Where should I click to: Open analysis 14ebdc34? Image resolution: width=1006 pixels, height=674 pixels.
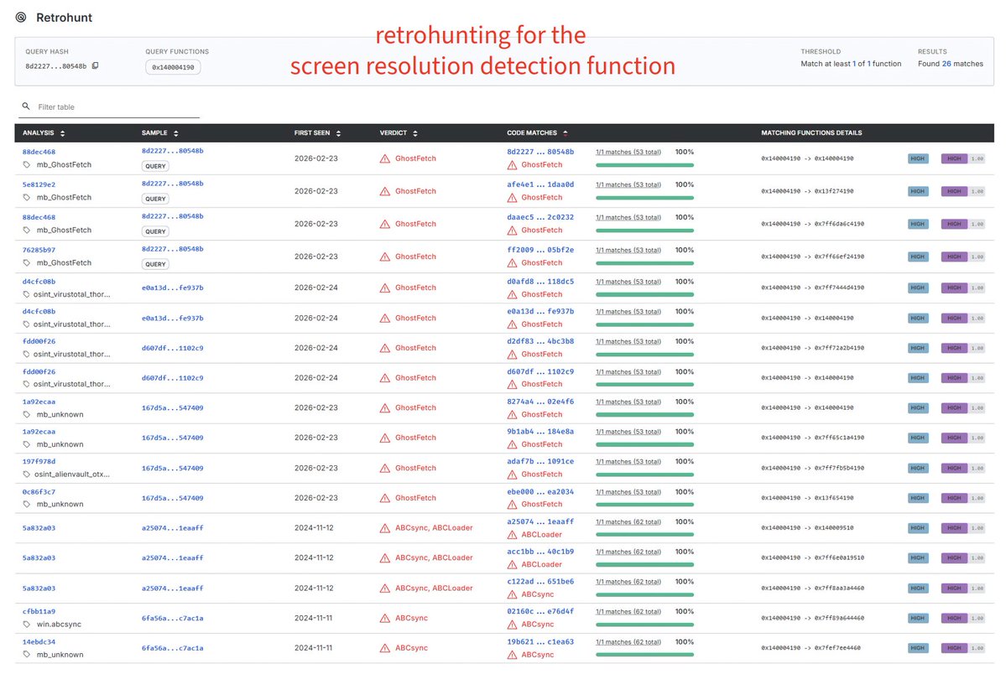click(x=39, y=642)
